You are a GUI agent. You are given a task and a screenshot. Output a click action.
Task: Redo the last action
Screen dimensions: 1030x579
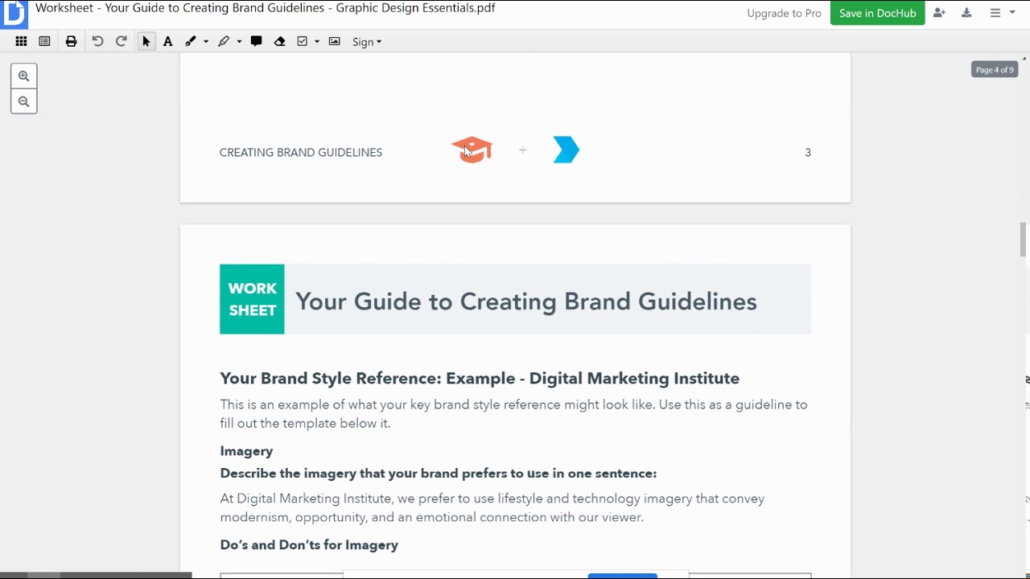[122, 42]
